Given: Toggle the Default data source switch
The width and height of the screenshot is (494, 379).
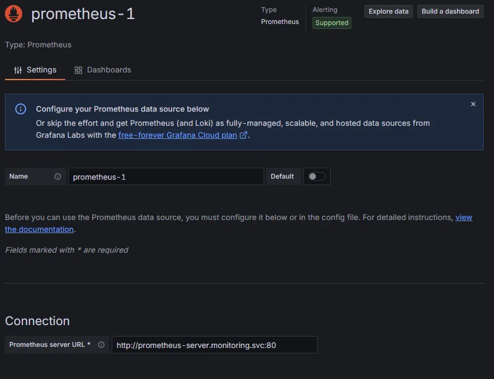Looking at the screenshot, I should coord(316,176).
